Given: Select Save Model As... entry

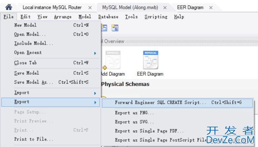Looking at the screenshot, I should click(x=51, y=82).
